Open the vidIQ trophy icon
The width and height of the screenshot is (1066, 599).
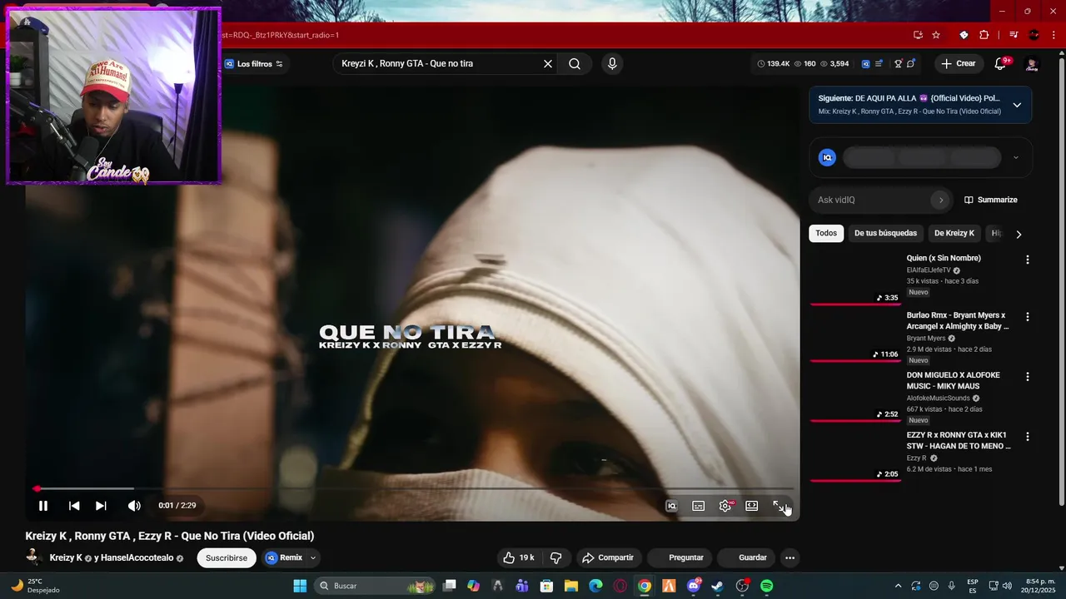[x=899, y=64]
